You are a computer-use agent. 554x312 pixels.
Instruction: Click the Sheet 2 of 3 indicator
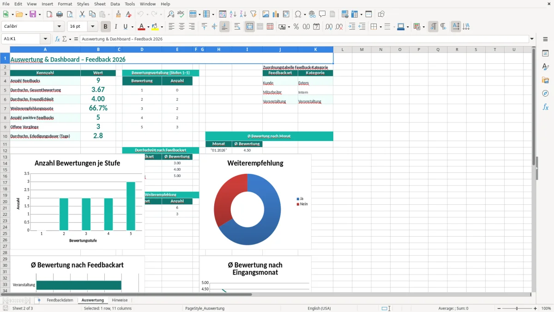click(23, 308)
